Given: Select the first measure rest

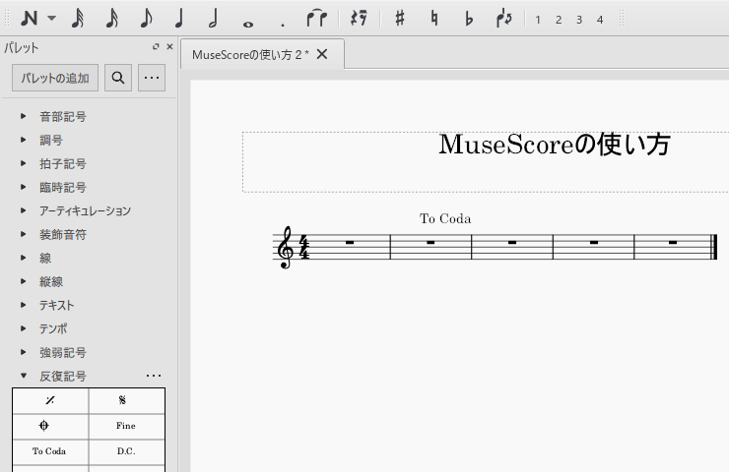Looking at the screenshot, I should 350,242.
